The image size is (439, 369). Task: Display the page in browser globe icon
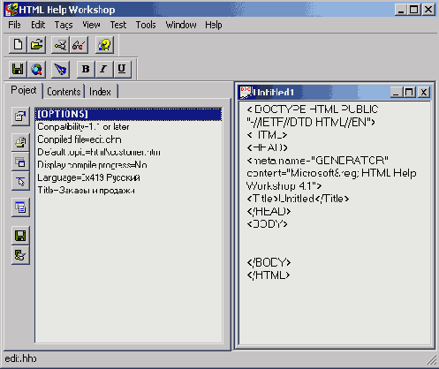[36, 69]
